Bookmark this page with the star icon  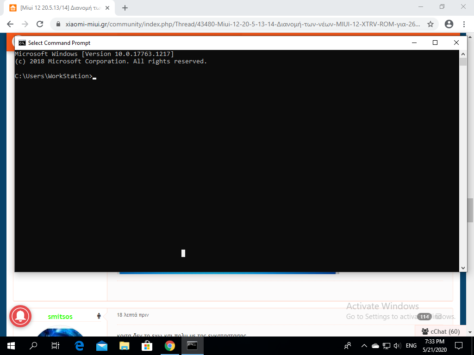(430, 24)
